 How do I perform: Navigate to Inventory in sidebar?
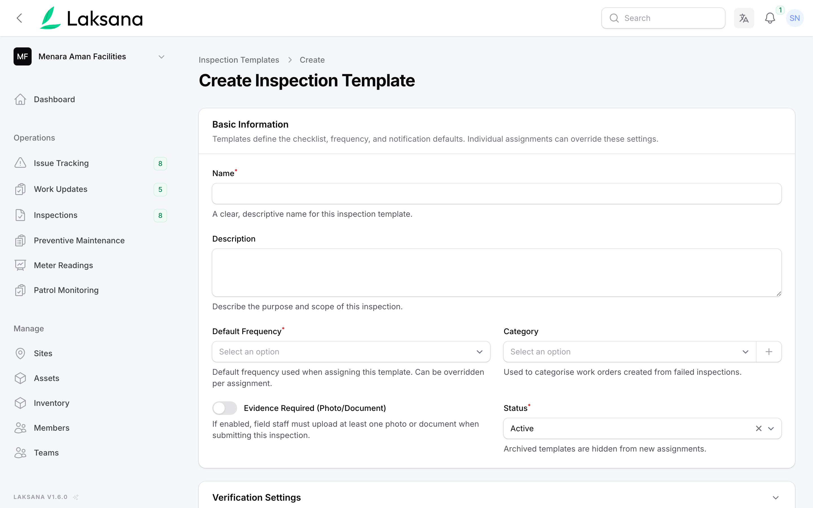(x=90, y=403)
